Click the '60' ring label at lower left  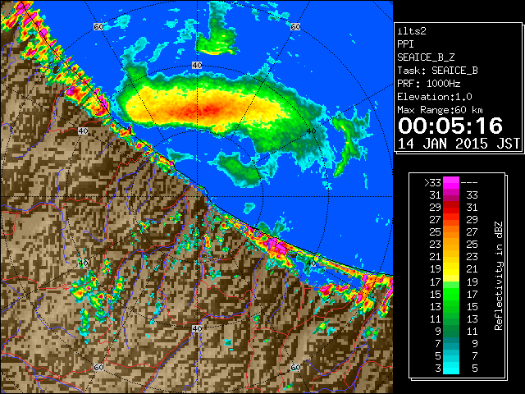pyautogui.click(x=98, y=367)
